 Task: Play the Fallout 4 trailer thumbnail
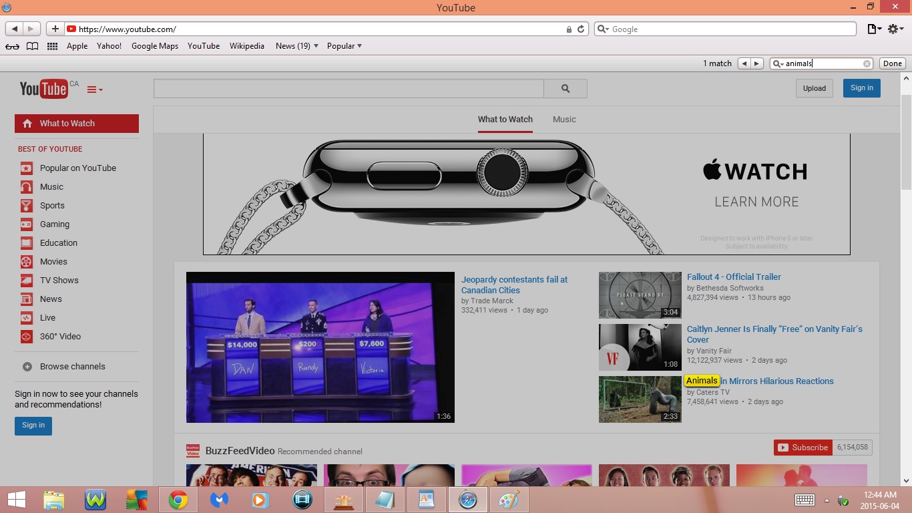640,295
